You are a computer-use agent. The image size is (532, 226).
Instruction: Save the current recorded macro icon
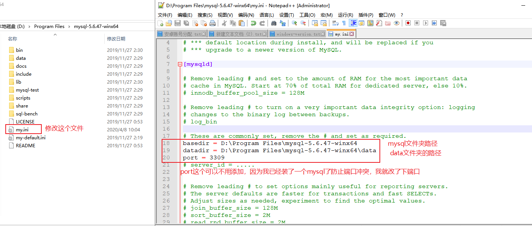pos(443,23)
